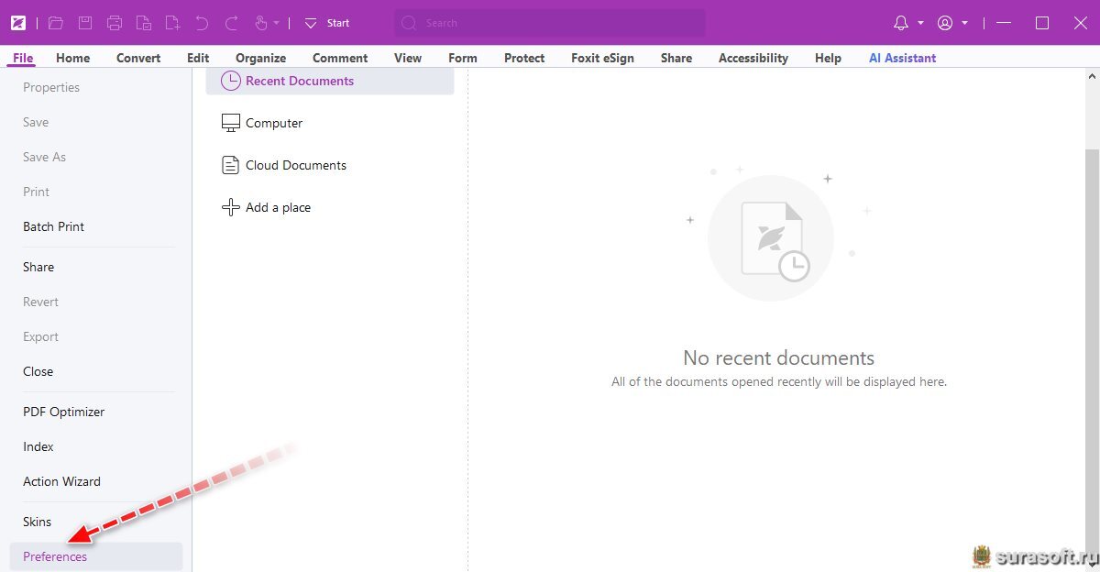
Task: Expand the account dropdown arrow
Action: [964, 24]
